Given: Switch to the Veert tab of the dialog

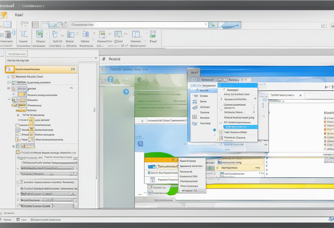Looking at the screenshot, I should 194,72.
